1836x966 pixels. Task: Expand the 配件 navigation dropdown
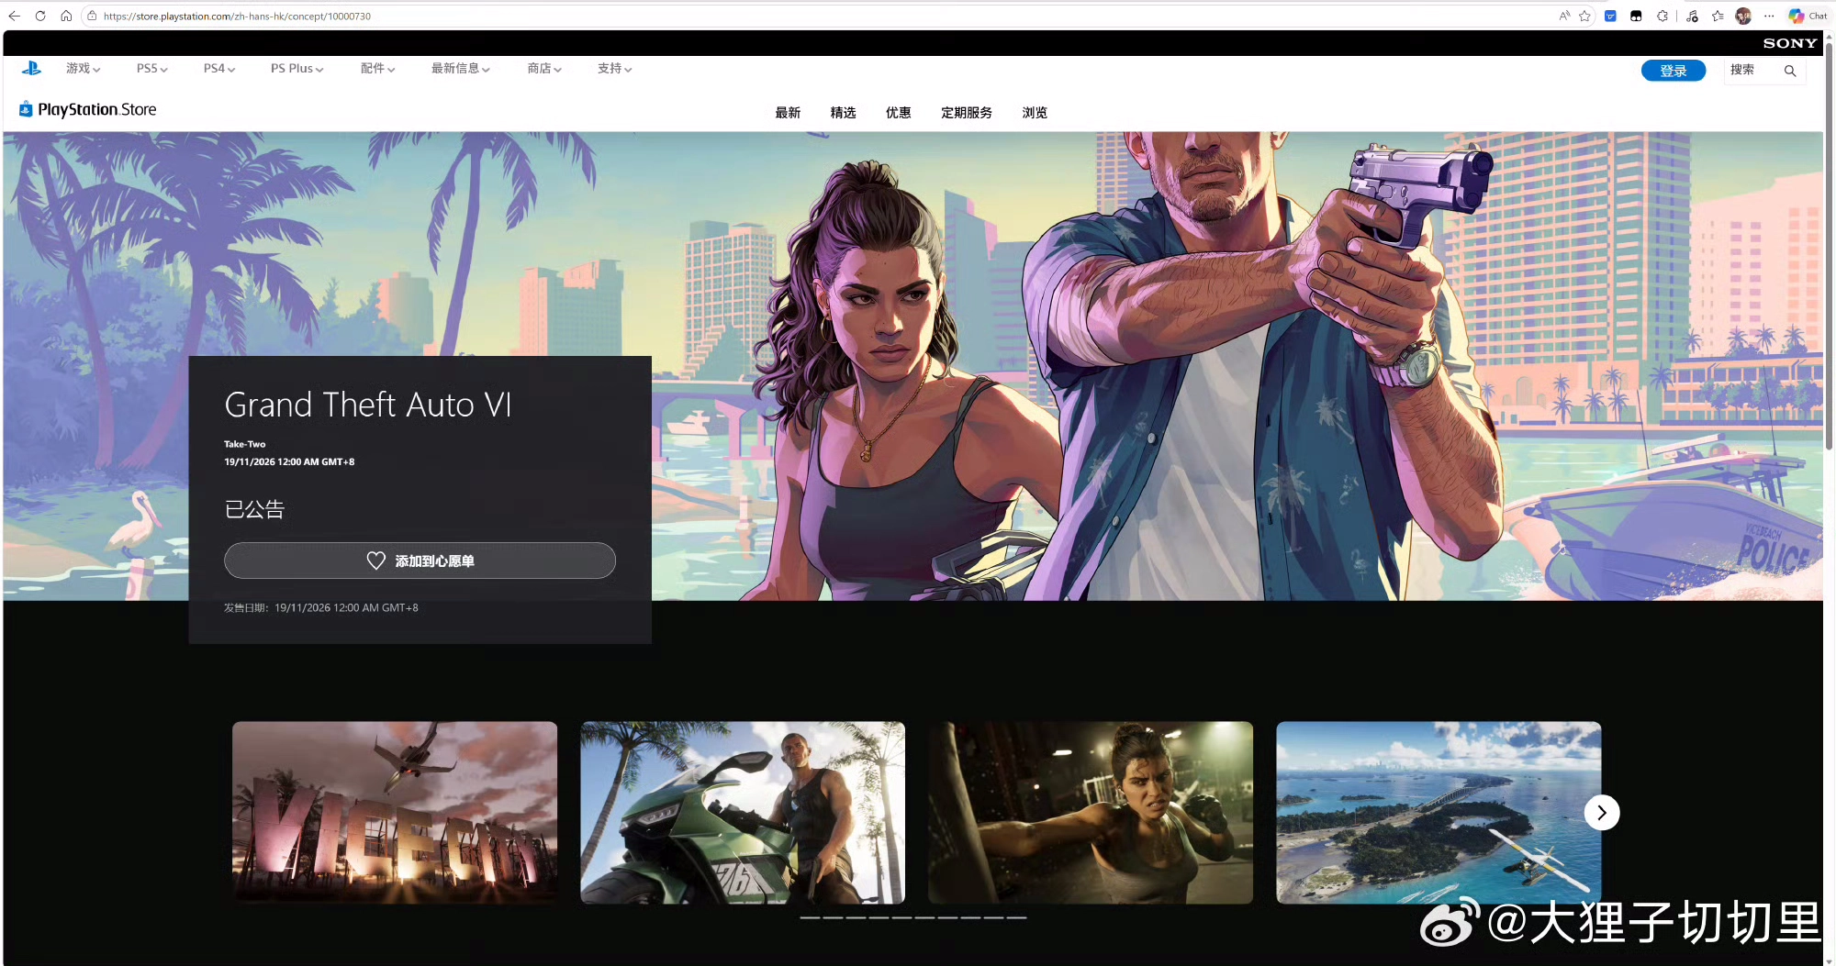pos(378,69)
